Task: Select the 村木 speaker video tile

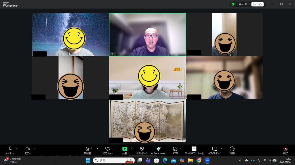Action: [147, 34]
